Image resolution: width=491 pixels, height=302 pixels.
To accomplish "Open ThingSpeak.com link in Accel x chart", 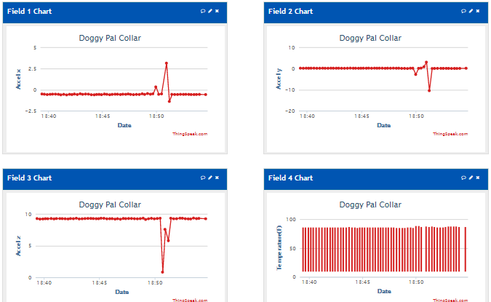I will pos(190,134).
